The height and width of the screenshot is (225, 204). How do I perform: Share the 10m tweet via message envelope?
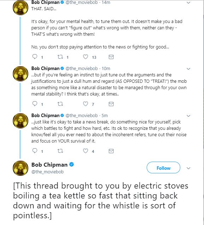(111, 104)
